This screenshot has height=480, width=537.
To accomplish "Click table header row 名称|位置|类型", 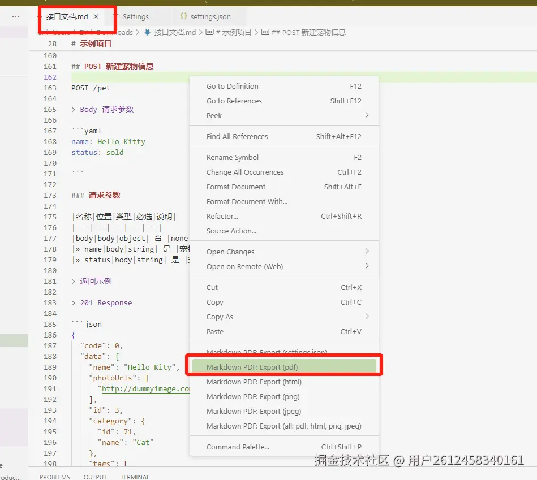I will tap(124, 217).
